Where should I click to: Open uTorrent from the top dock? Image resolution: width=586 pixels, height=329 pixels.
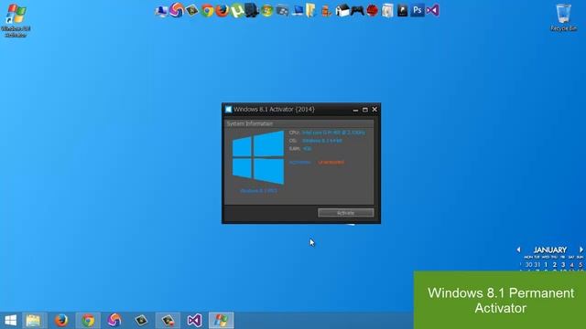tap(236, 10)
